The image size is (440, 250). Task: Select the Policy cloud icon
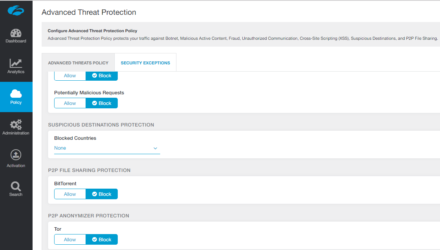coord(16,94)
